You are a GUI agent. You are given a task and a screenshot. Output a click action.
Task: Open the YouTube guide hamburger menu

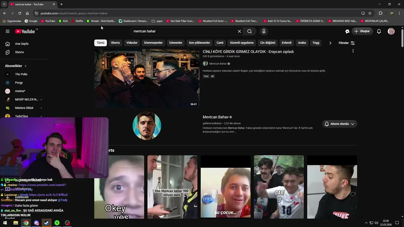8,31
